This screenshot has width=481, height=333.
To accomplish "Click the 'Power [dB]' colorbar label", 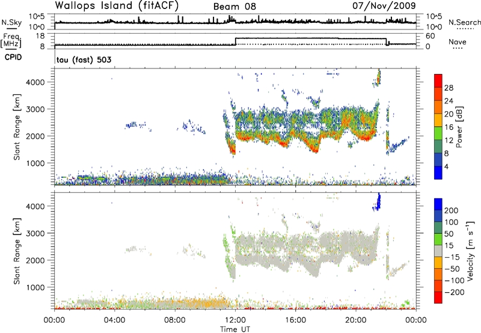I will pos(459,127).
